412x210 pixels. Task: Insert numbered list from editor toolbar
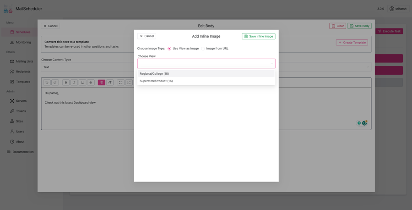129,83
